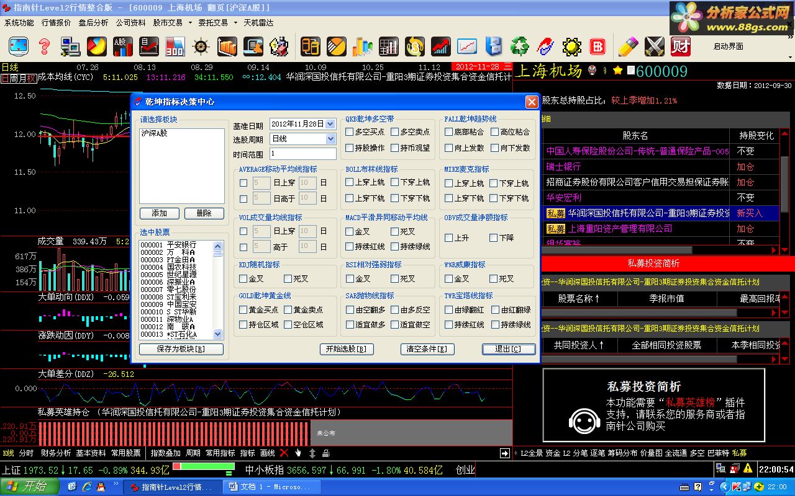Click the right arrow icon beside L2全景
This screenshot has height=496, width=795.
(x=505, y=453)
